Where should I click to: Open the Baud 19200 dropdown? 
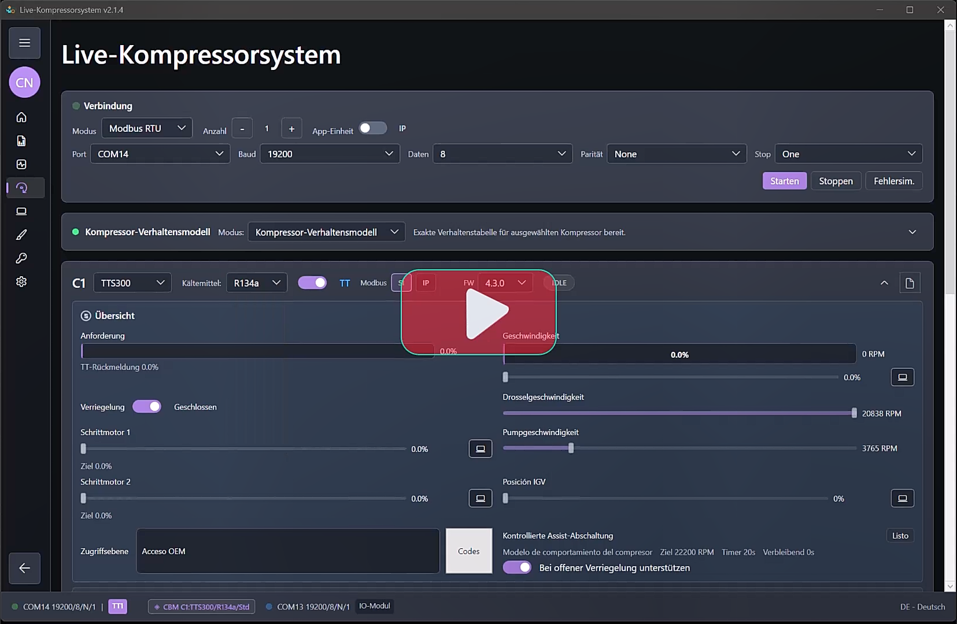click(330, 154)
